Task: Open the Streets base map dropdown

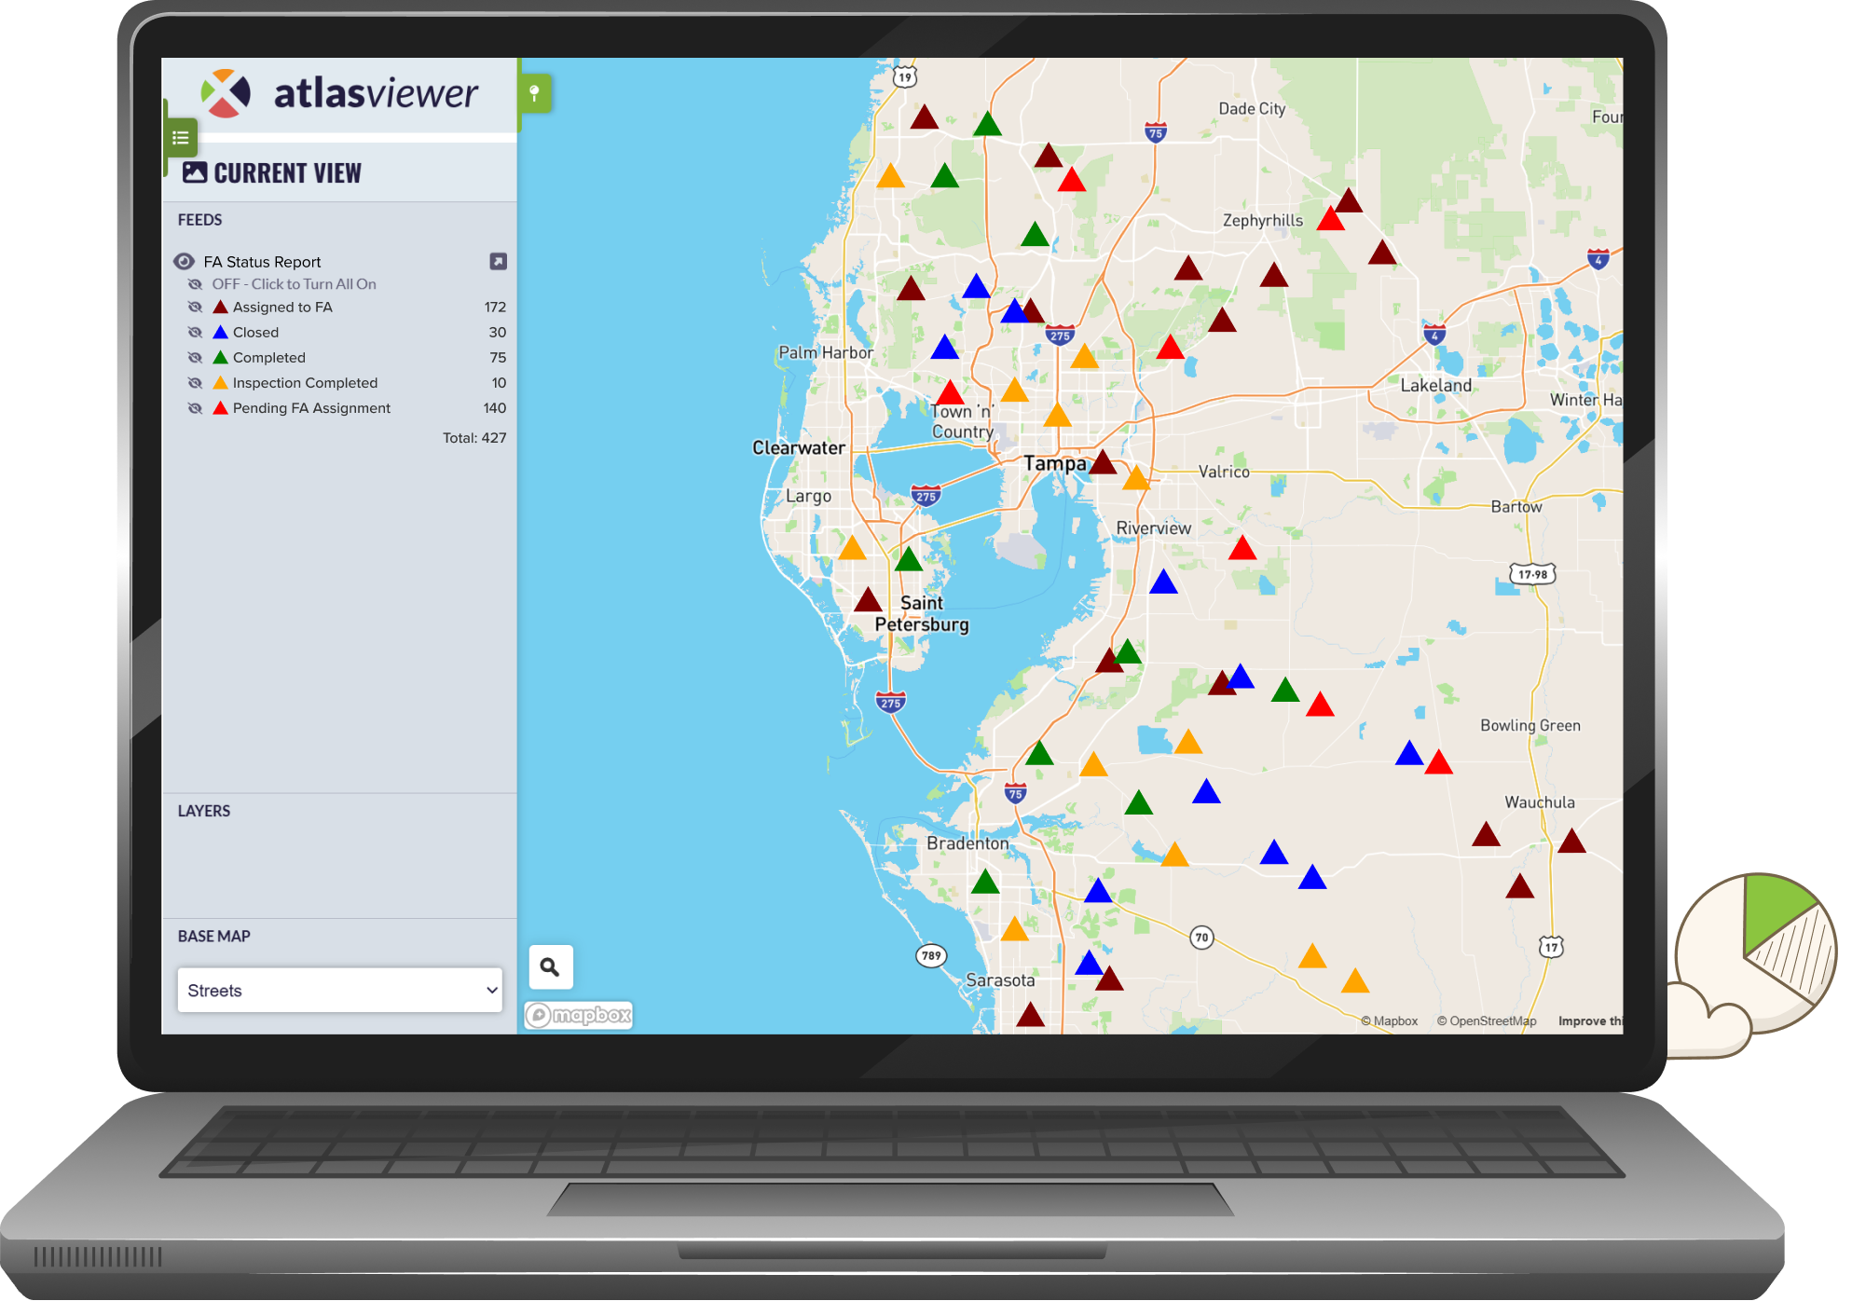Action: (340, 990)
